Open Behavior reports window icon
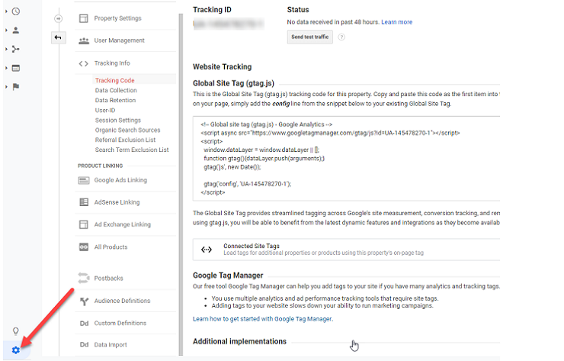 click(16, 68)
